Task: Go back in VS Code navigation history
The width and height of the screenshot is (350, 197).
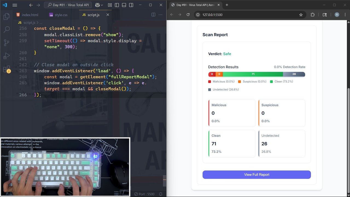Action: click(x=31, y=5)
